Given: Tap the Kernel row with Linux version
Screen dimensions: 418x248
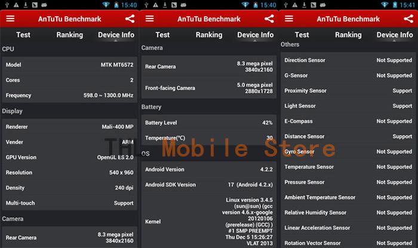Looking at the screenshot, I should point(209,221).
